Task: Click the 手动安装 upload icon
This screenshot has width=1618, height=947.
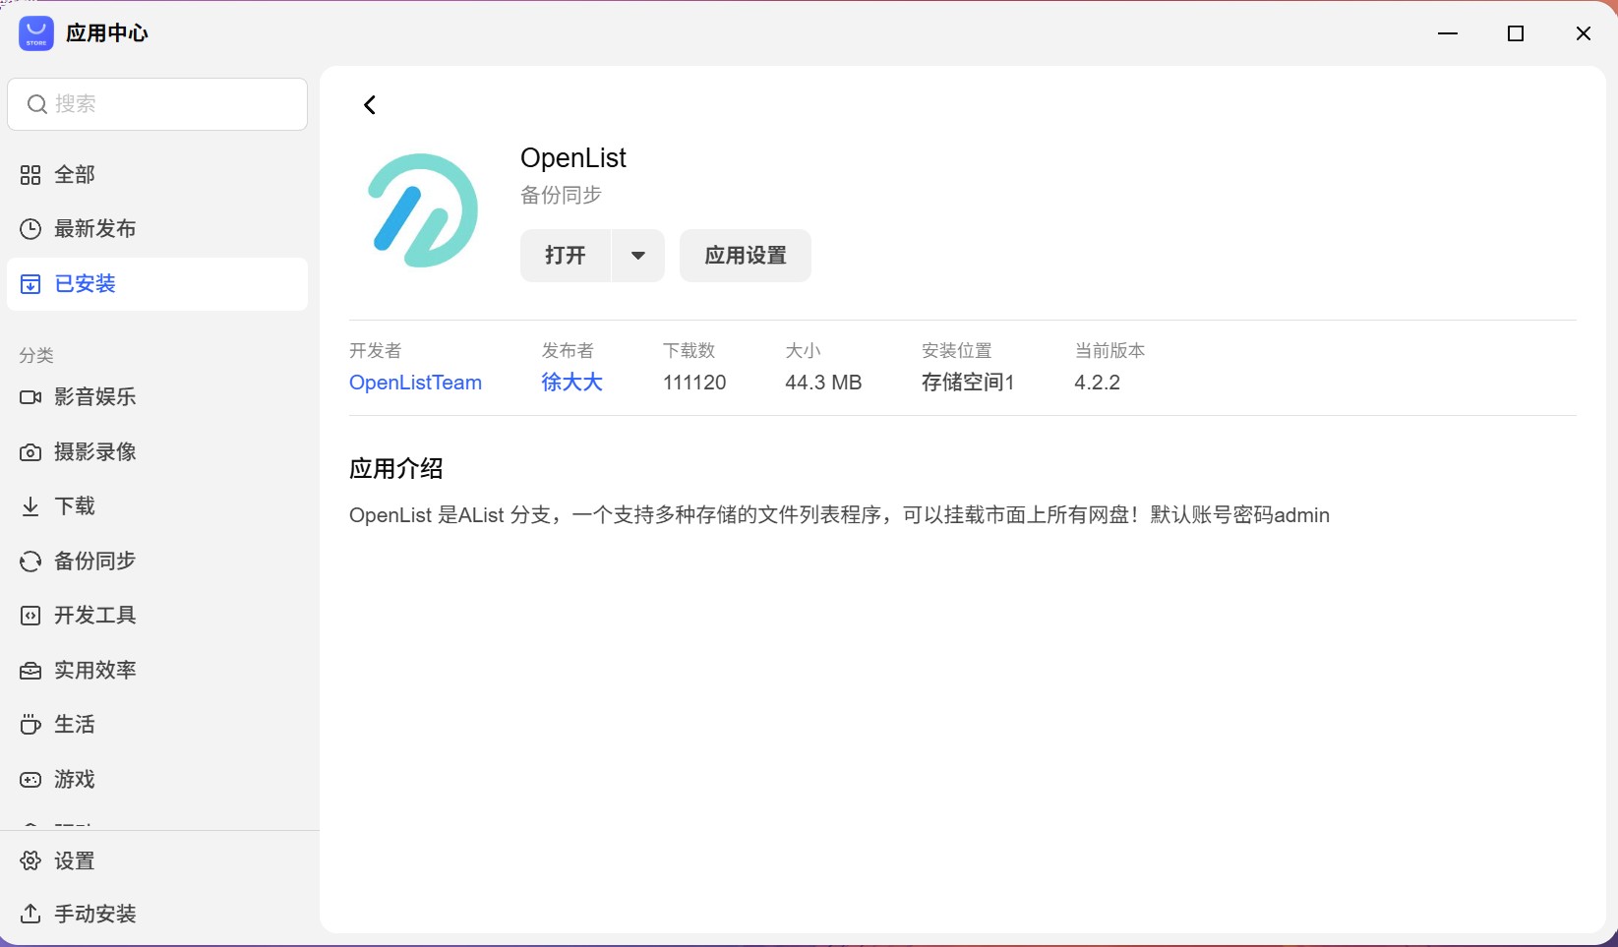Action: pos(30,915)
